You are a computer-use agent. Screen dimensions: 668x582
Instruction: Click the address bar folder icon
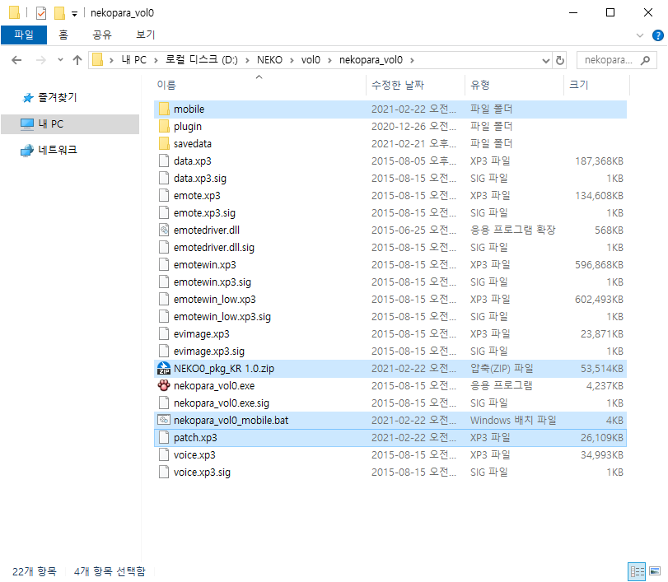[97, 59]
